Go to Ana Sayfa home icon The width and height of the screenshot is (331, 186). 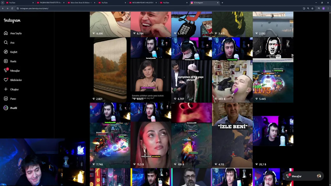6,33
